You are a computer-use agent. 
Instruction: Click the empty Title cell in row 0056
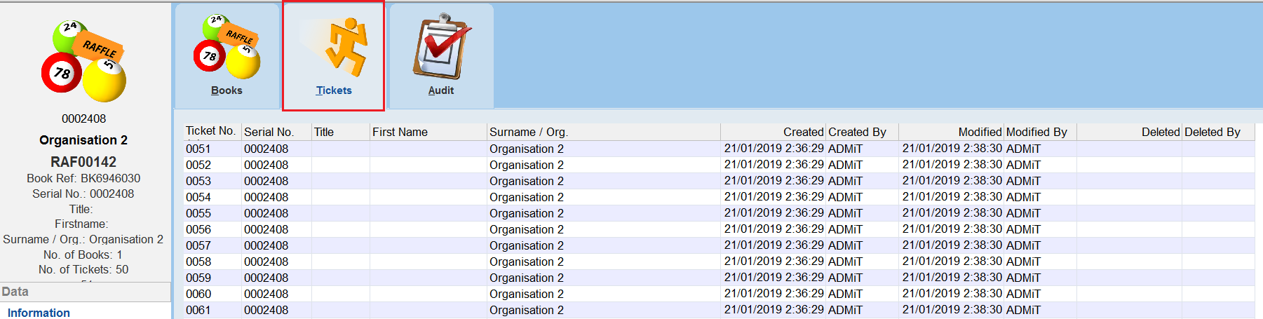(x=341, y=229)
